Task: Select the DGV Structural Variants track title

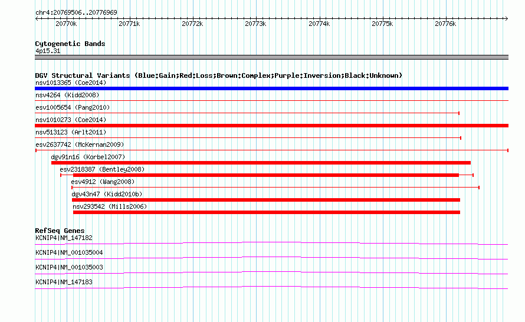Action: pos(219,75)
